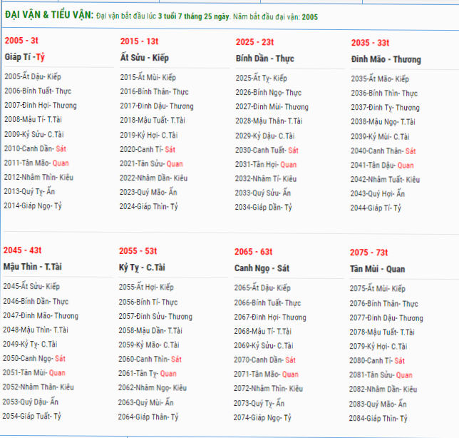Click row '2019-Kỷ Hợi- C.Tài'

(149, 135)
